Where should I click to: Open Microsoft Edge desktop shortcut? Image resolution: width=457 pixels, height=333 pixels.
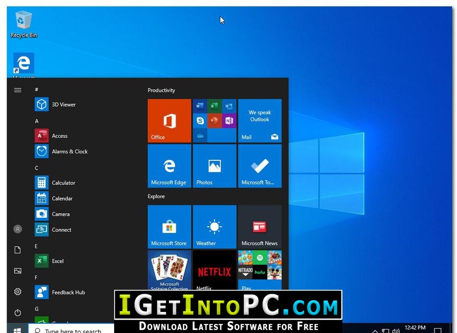[24, 65]
